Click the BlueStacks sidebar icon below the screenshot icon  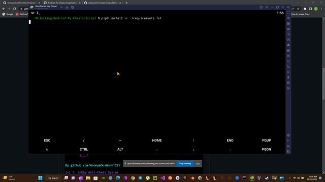pyautogui.click(x=288, y=34)
